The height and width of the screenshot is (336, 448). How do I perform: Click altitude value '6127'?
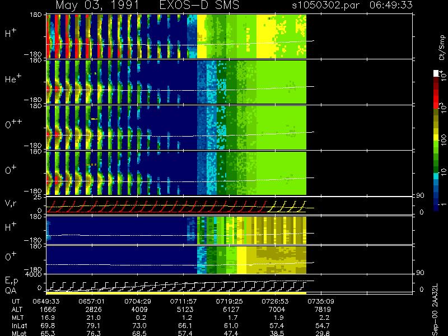pyautogui.click(x=231, y=310)
